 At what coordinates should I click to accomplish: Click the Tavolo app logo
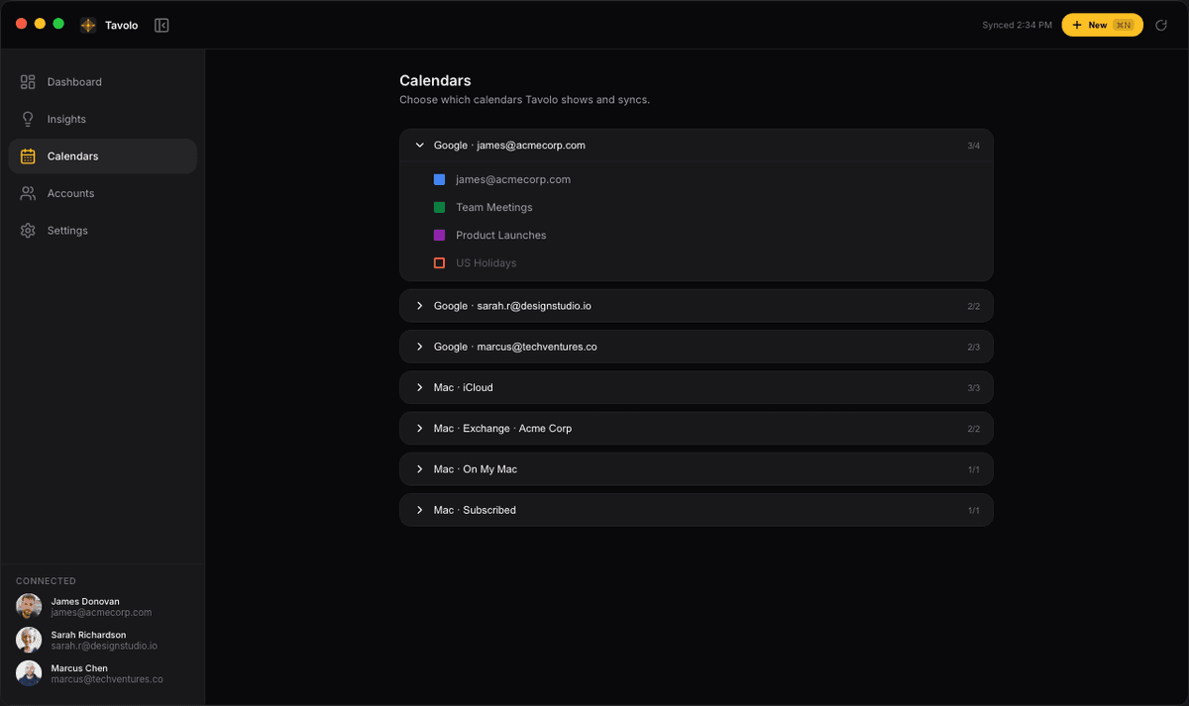(x=87, y=25)
